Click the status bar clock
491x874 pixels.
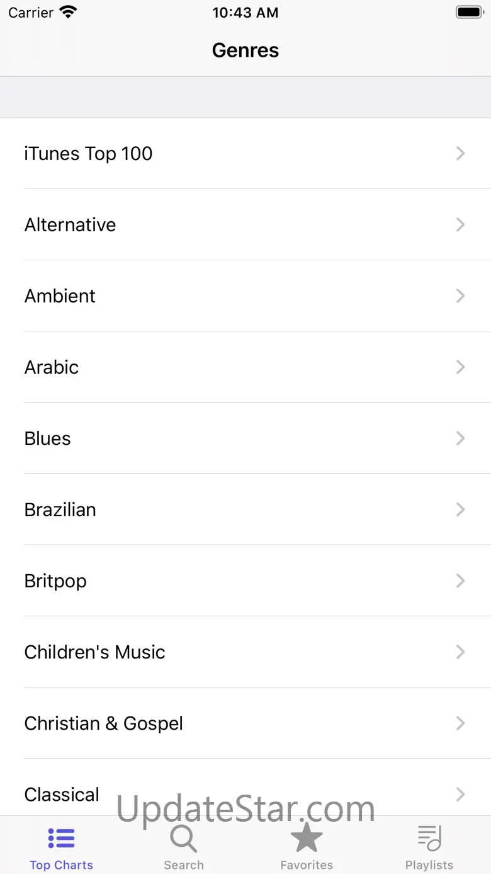point(245,13)
